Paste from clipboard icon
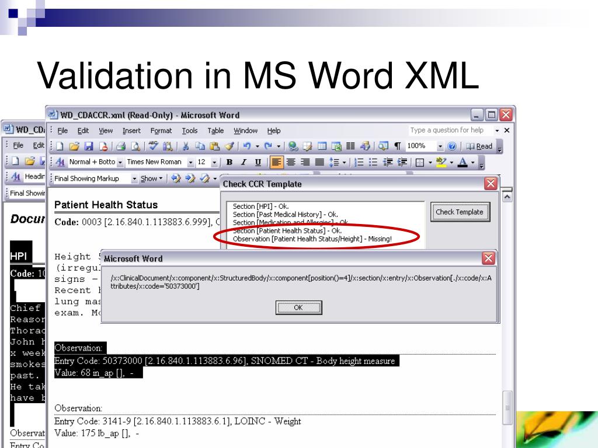This screenshot has height=448, width=598. coord(215,146)
